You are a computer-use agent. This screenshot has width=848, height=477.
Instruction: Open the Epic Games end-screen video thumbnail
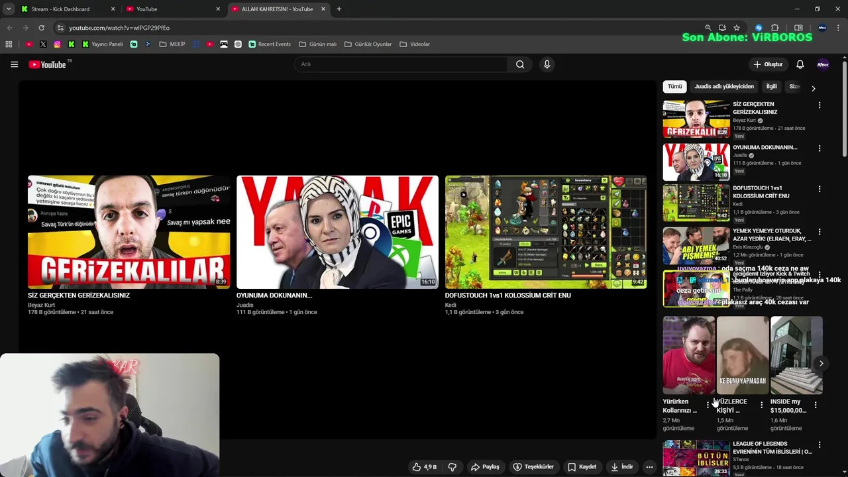(337, 232)
